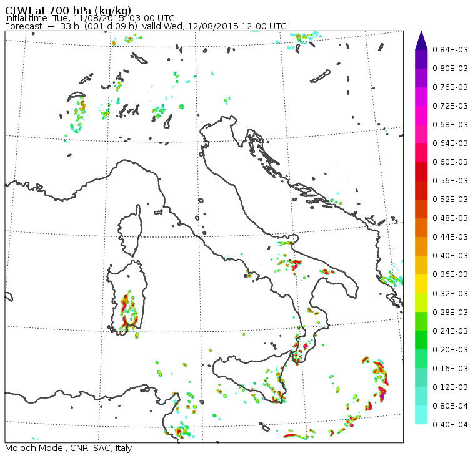Click the magenta colorbar swatch above 0.72E-03
475x456 pixels.
pos(421,97)
